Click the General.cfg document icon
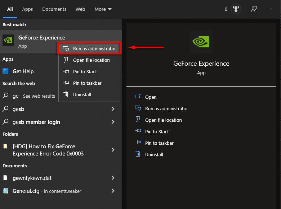This screenshot has height=209, width=281. pos(5,191)
